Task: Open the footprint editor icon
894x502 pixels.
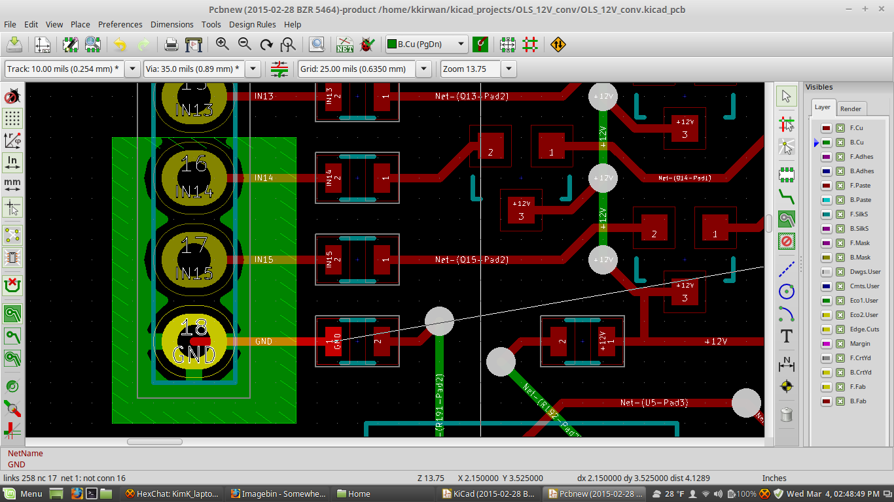Action: tap(71, 44)
